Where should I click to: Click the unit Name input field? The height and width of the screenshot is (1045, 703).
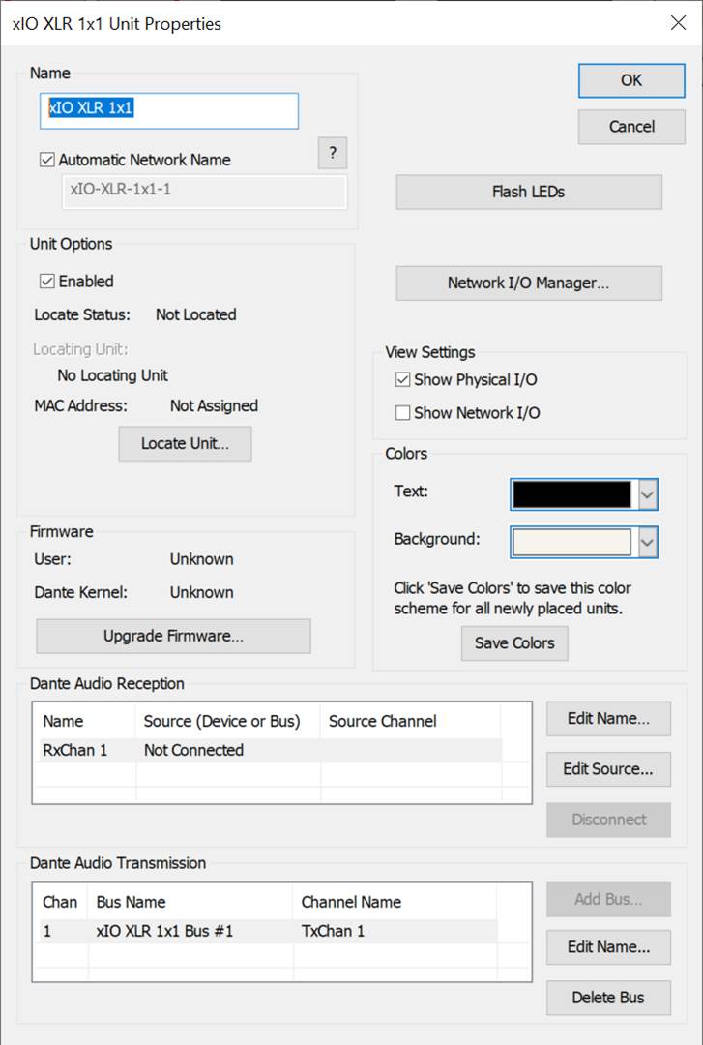click(x=169, y=110)
